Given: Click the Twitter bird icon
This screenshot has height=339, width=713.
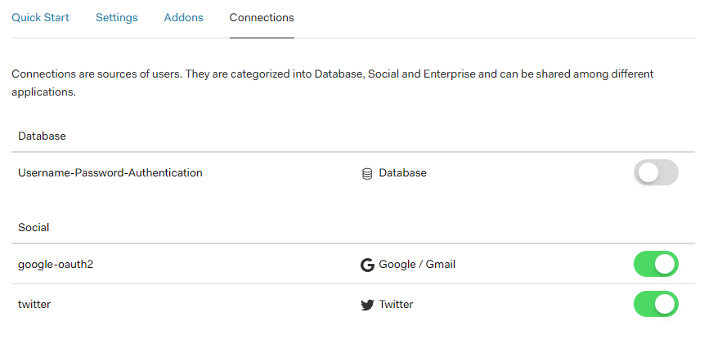Looking at the screenshot, I should pos(367,305).
